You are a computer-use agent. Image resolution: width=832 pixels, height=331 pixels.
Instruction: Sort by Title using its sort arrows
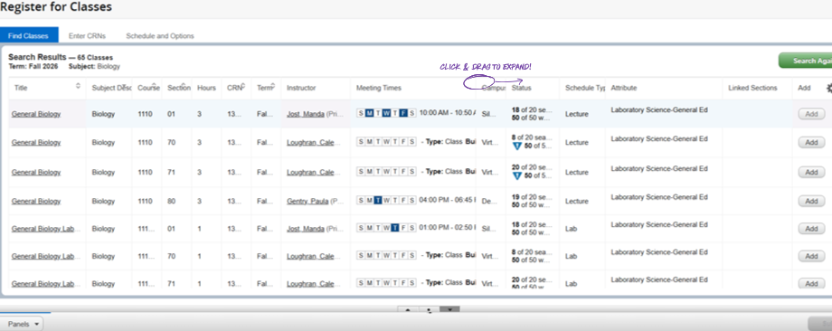tap(78, 86)
